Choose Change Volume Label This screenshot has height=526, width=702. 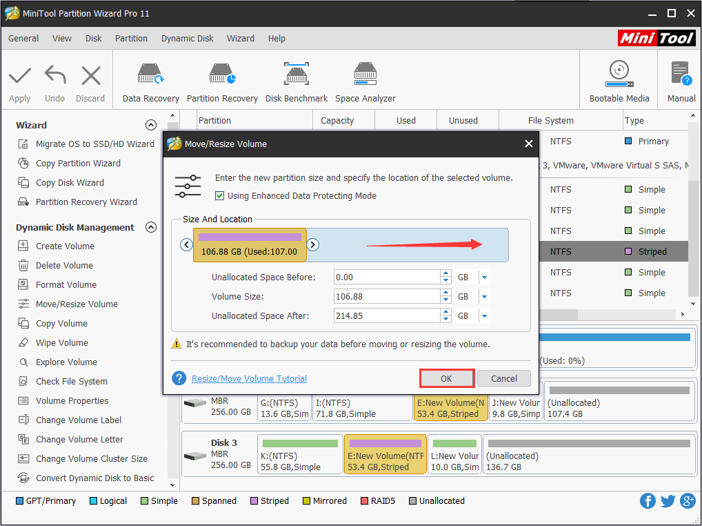tap(70, 420)
